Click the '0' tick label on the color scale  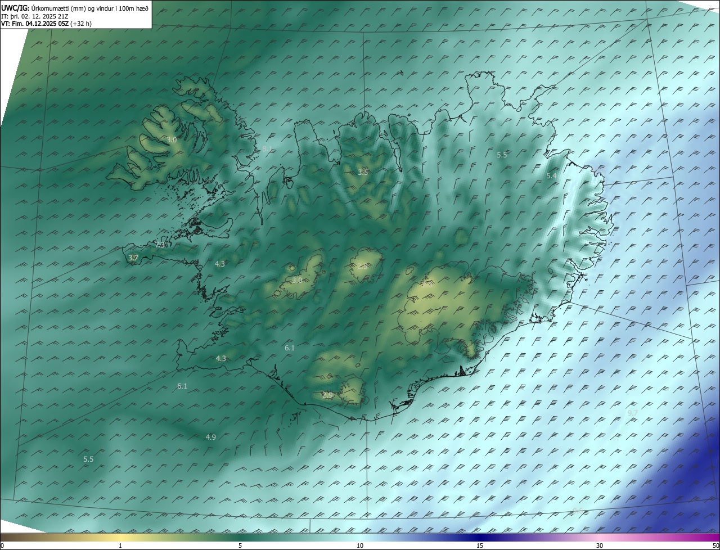pyautogui.click(x=2, y=546)
